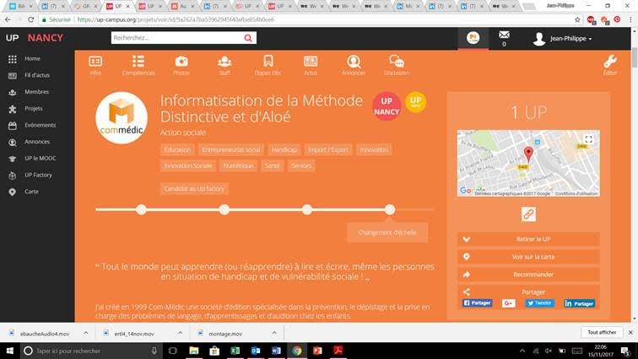Share on Facebook with Partager button
Image resolution: width=638 pixels, height=359 pixels.
478,303
